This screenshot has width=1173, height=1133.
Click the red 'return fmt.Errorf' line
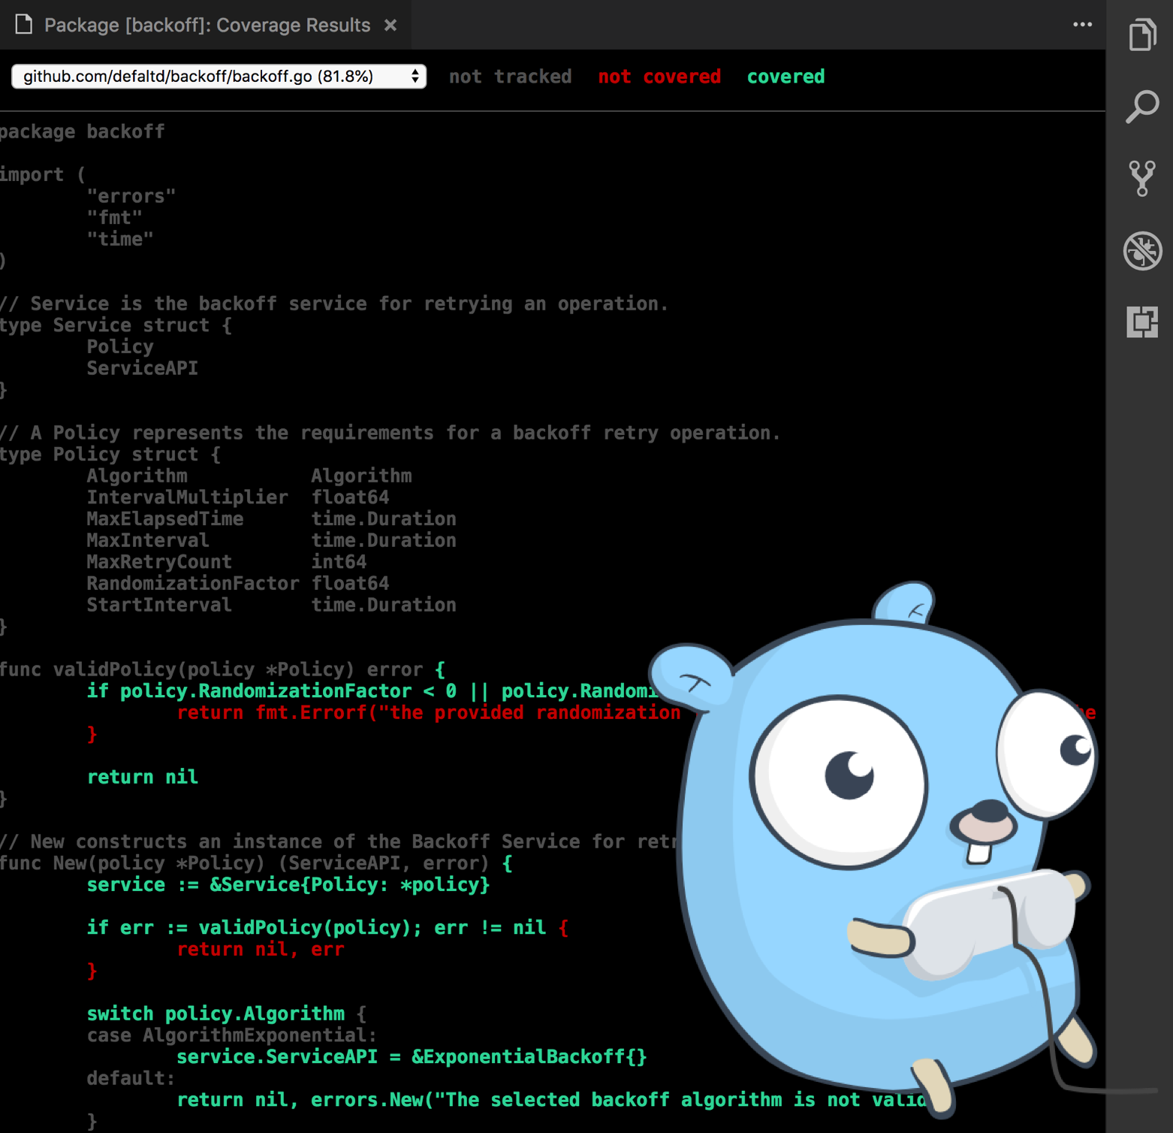pyautogui.click(x=429, y=712)
